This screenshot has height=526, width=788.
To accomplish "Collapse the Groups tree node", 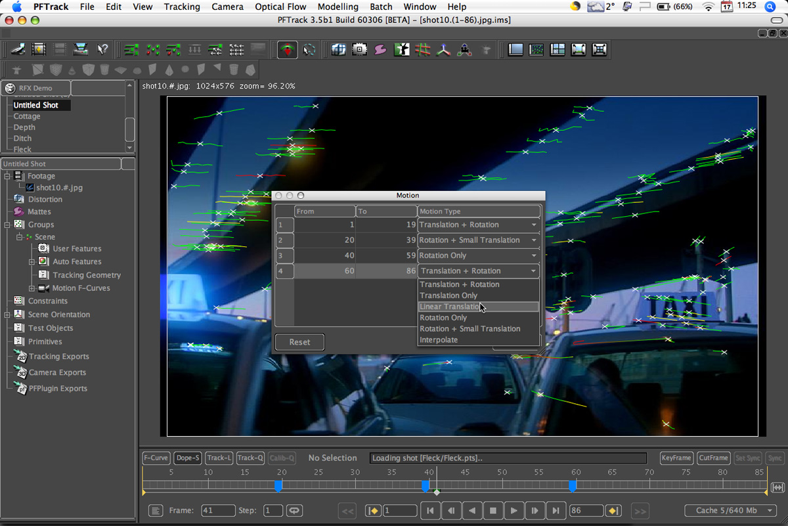I will pos(7,225).
